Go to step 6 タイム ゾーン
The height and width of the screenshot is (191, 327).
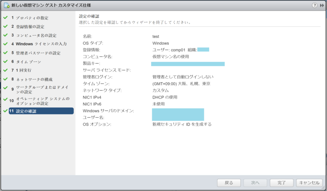tap(28, 62)
